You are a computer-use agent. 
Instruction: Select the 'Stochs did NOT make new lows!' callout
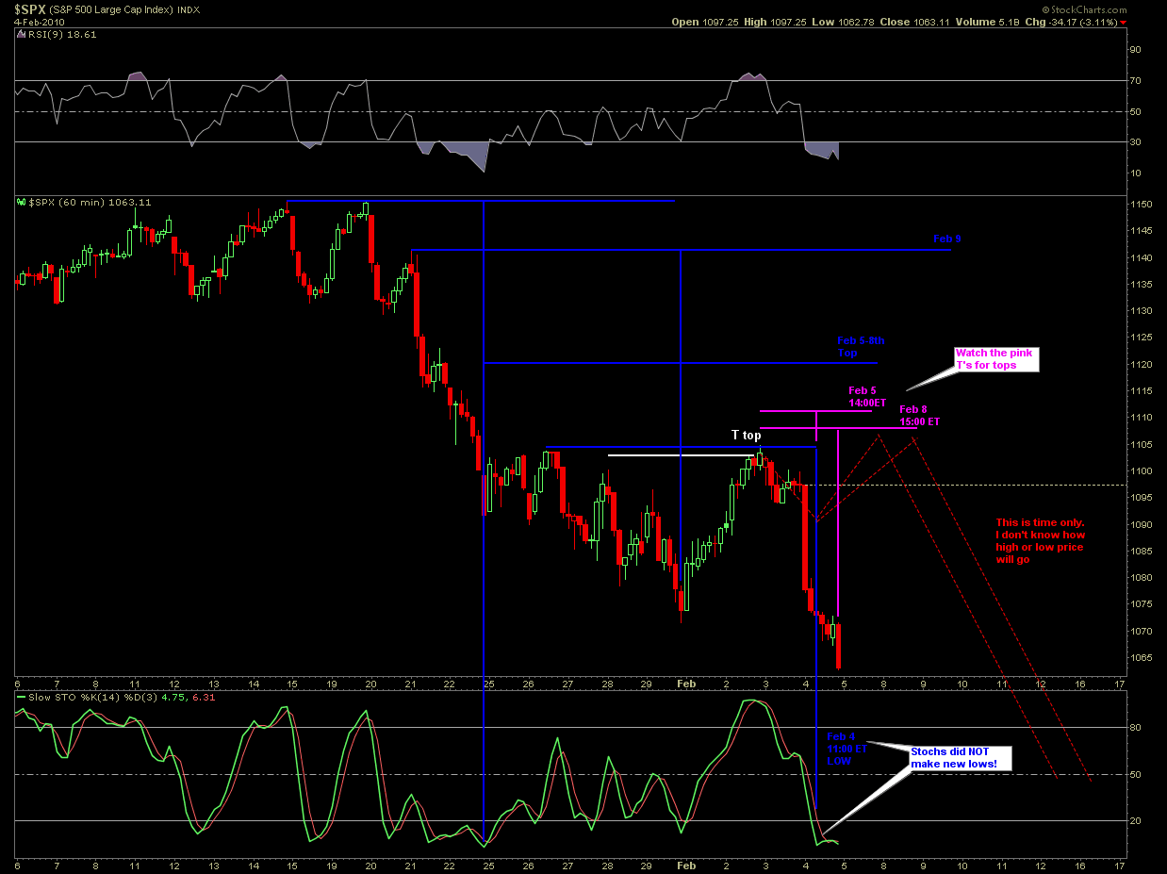point(958,758)
